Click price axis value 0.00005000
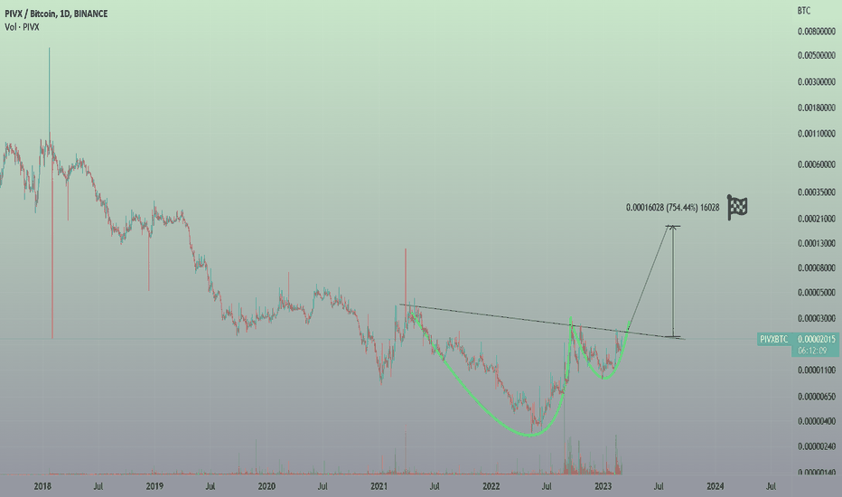842x497 pixels. pos(816,293)
